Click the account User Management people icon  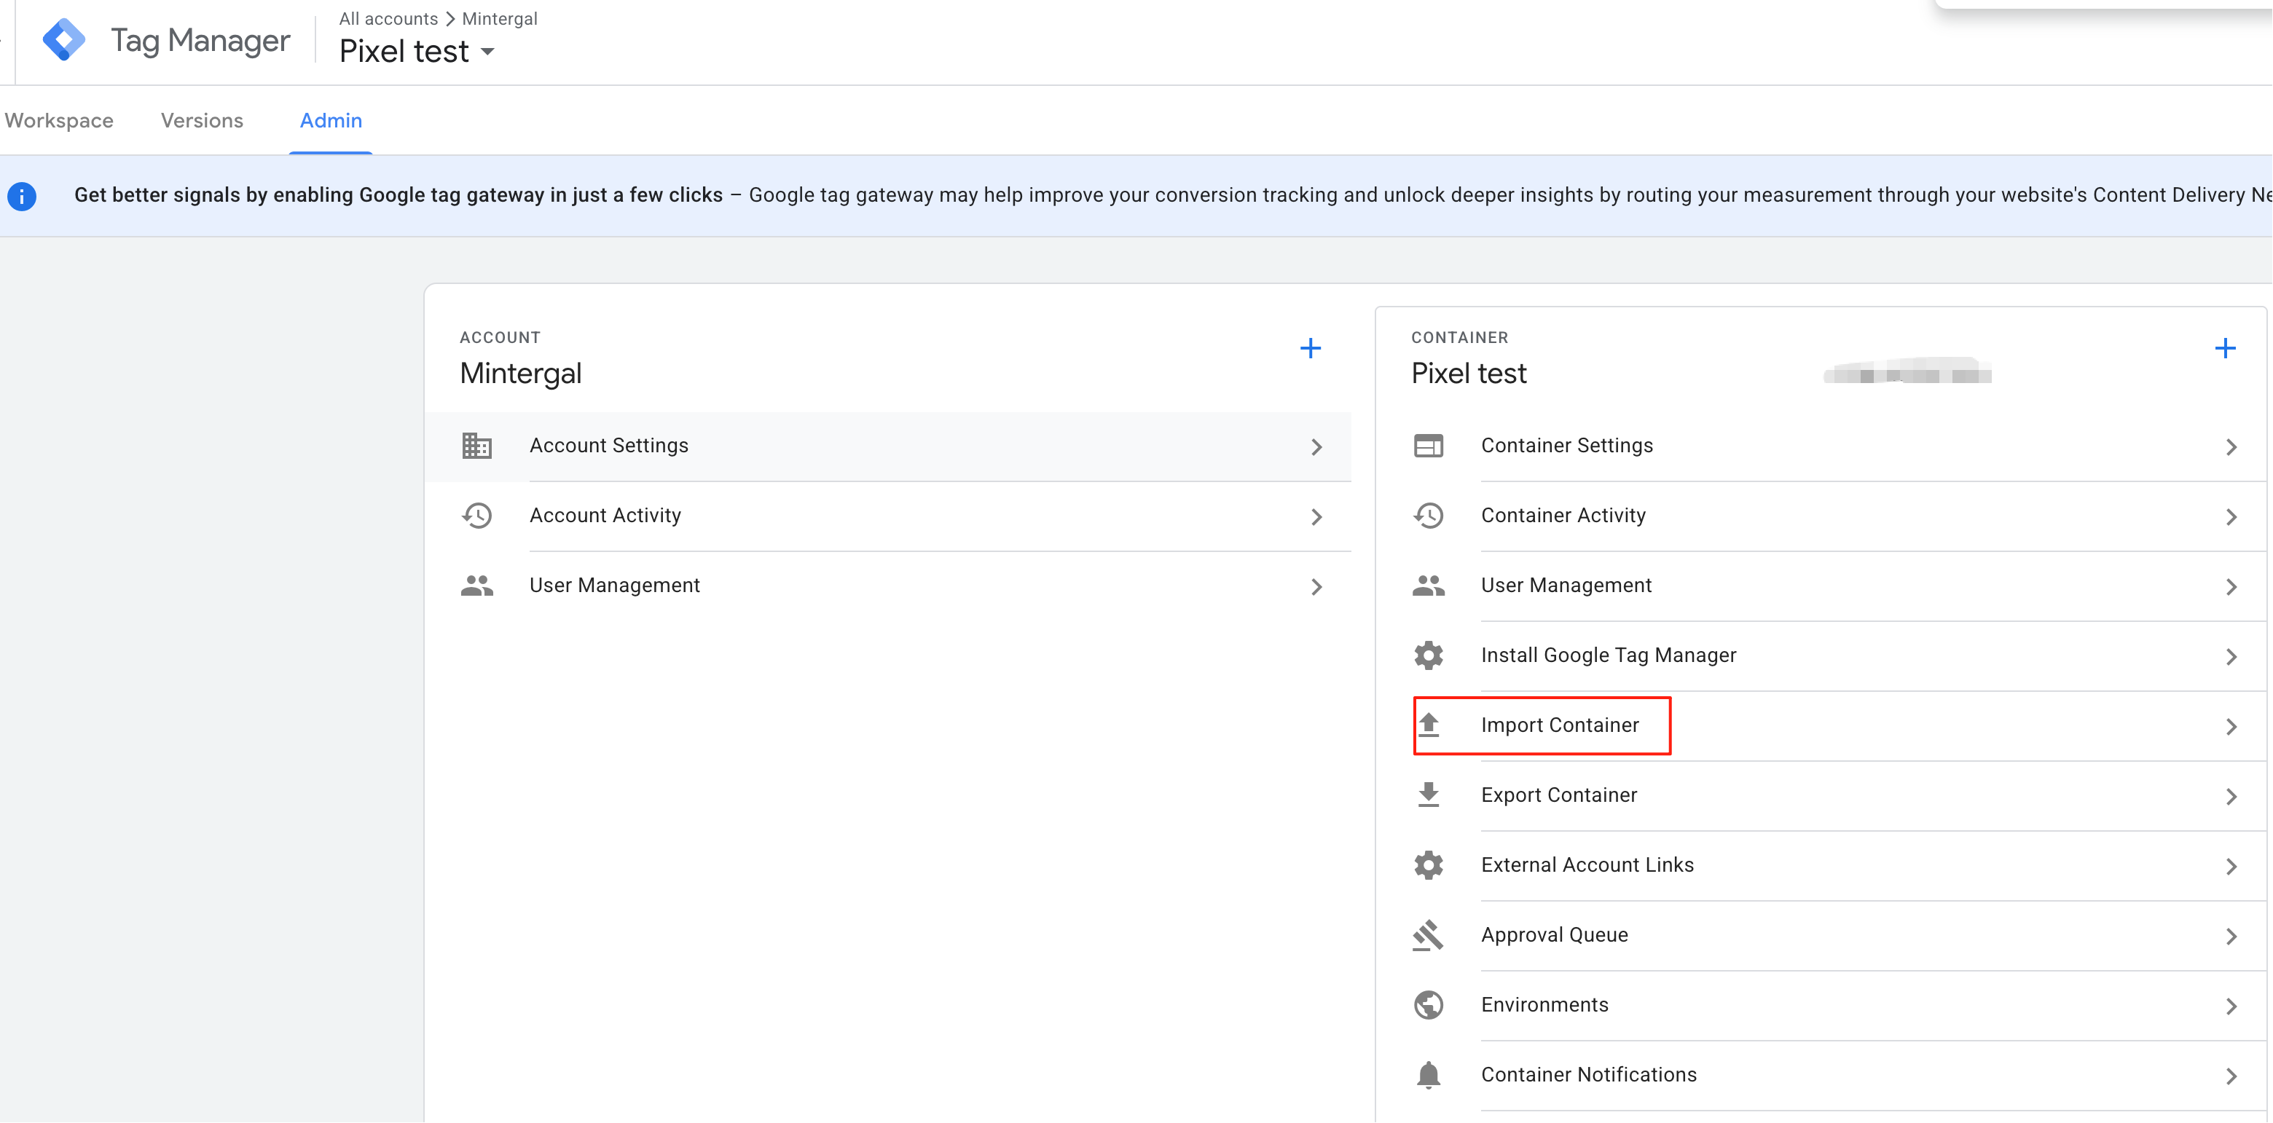(x=476, y=586)
